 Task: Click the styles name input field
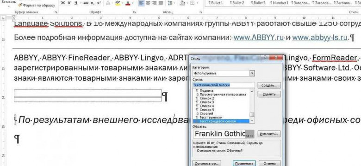[x=224, y=85]
